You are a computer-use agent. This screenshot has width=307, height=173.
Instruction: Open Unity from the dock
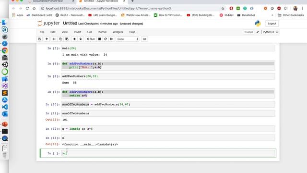(5, 64)
